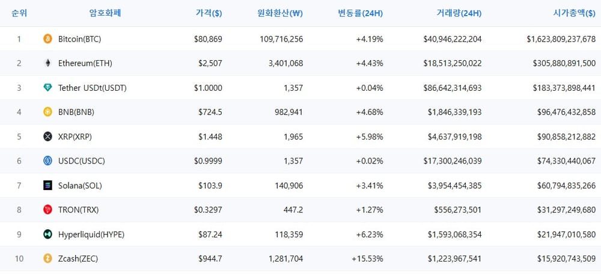The height and width of the screenshot is (276, 601).
Task: Select Zcash won value 1,281,704
Action: pos(286,259)
